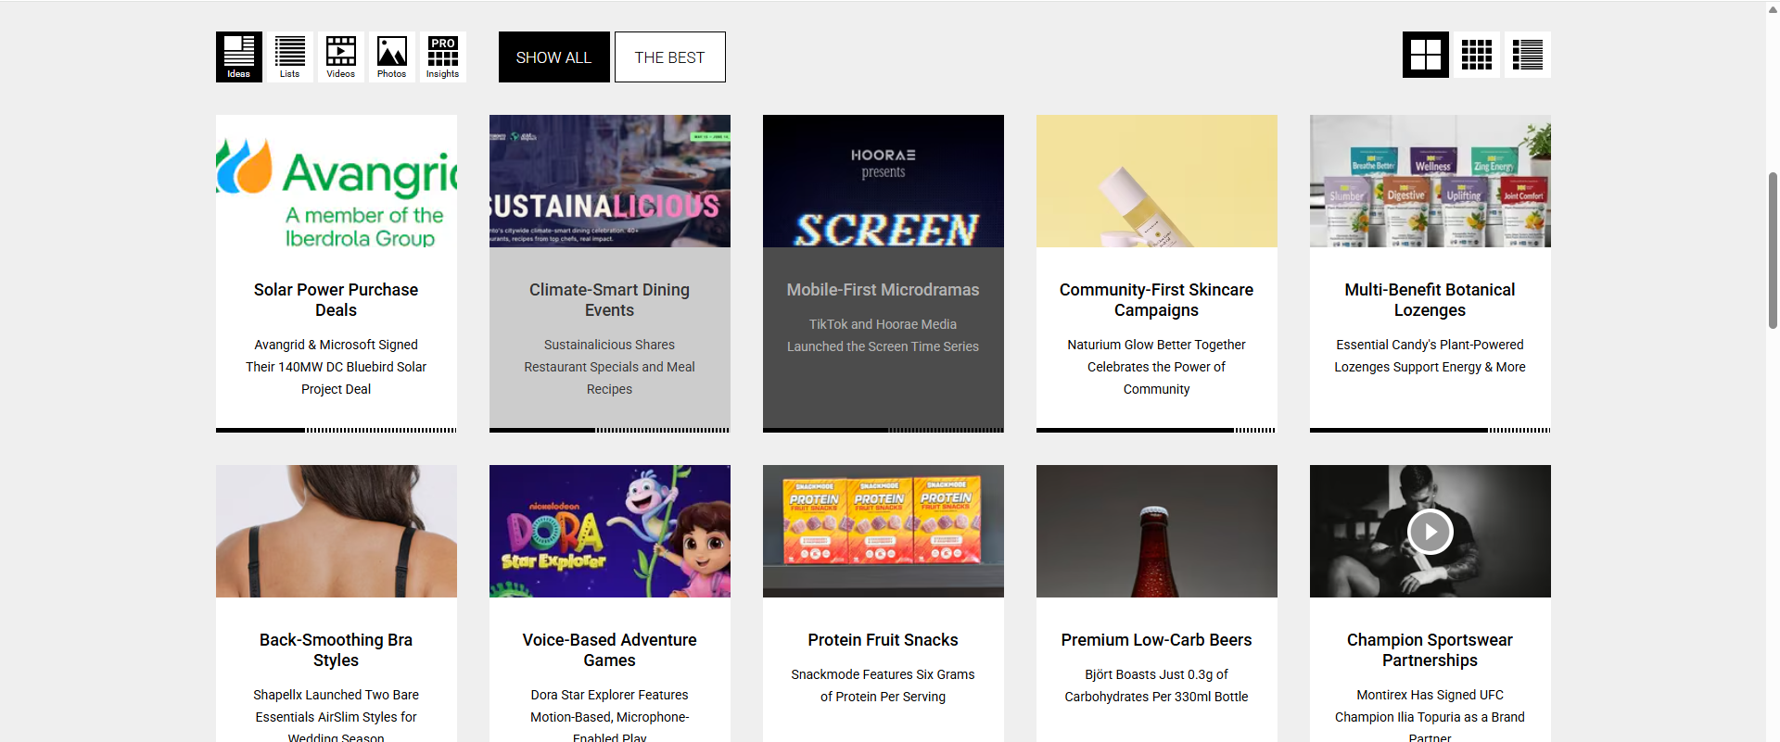The image size is (1780, 742).
Task: Open the Protein Fruit Snacks title
Action: tap(884, 640)
